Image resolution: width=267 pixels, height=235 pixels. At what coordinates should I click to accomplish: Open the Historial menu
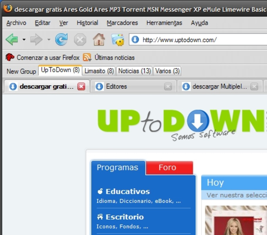coord(87,23)
